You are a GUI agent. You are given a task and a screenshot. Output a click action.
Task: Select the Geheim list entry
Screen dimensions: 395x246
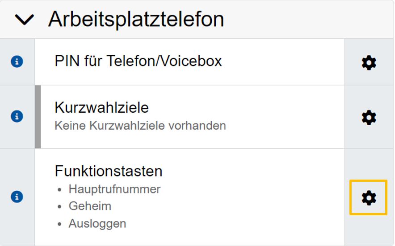click(x=90, y=206)
